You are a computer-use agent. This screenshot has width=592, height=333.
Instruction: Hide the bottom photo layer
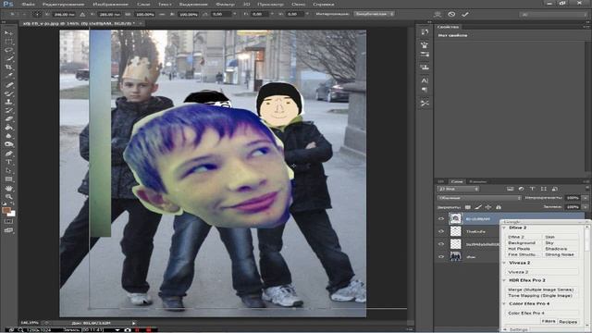pyautogui.click(x=441, y=257)
